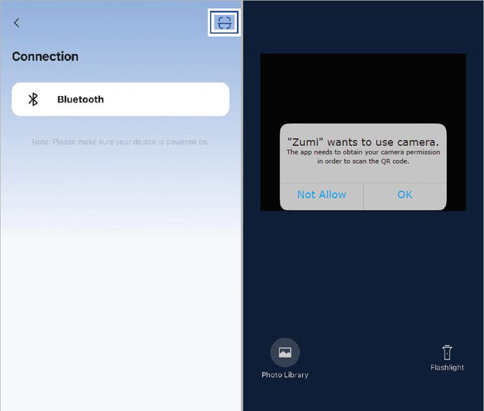The width and height of the screenshot is (484, 411).
Task: Click the "Zumi" wants to use camera title
Action: tap(363, 142)
